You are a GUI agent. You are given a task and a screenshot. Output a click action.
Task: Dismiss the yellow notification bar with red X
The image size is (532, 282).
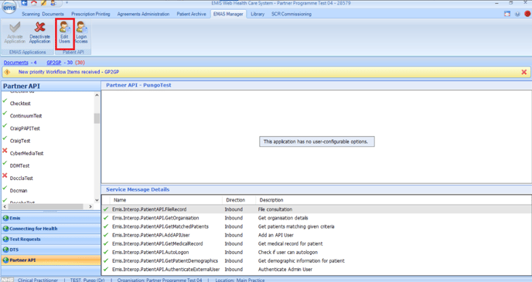click(523, 72)
